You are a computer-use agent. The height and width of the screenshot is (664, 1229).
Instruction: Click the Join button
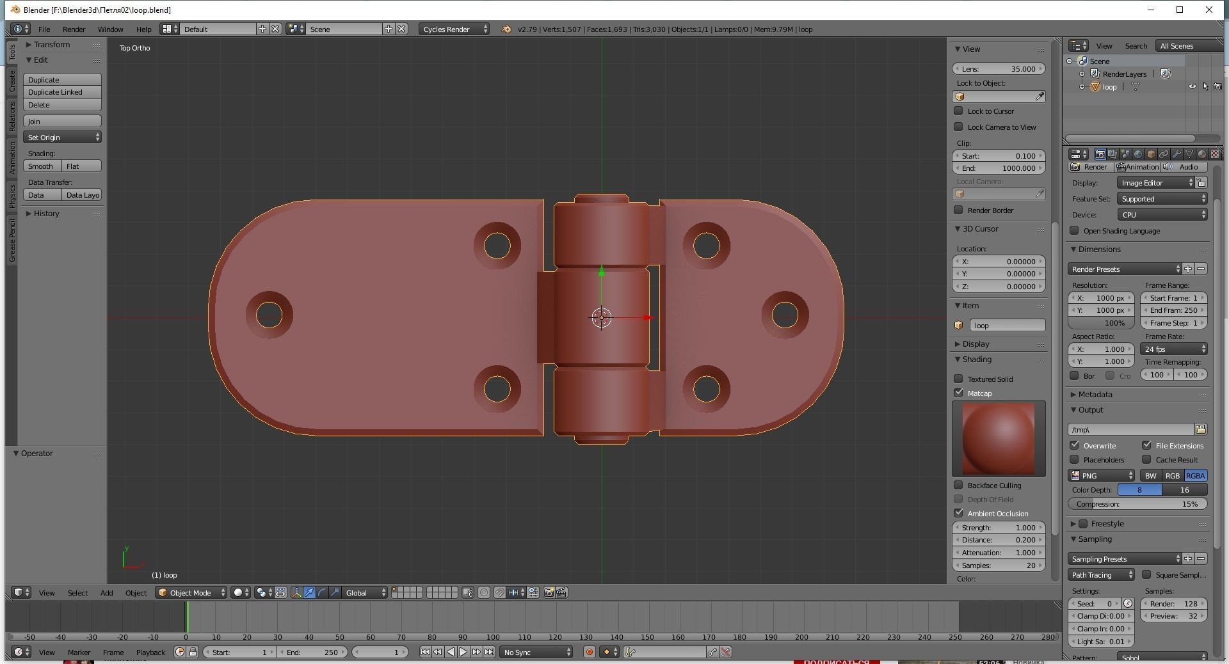click(62, 121)
